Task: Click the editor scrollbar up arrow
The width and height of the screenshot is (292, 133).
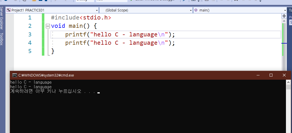Action: tap(284, 20)
